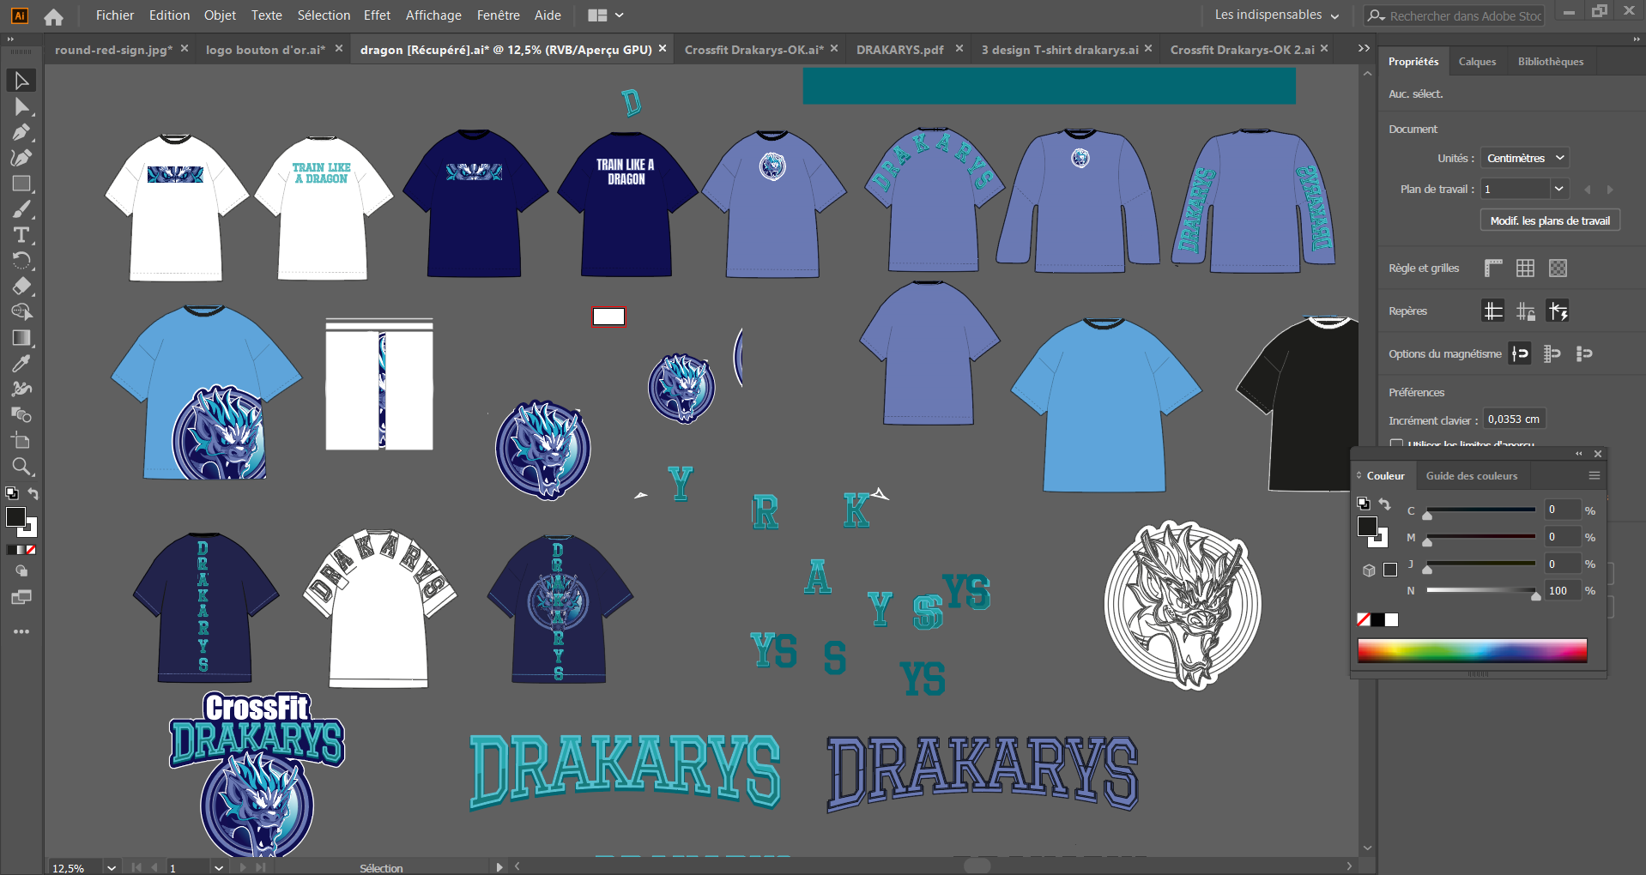
Task: Click the C percentage value field
Action: pos(1561,510)
